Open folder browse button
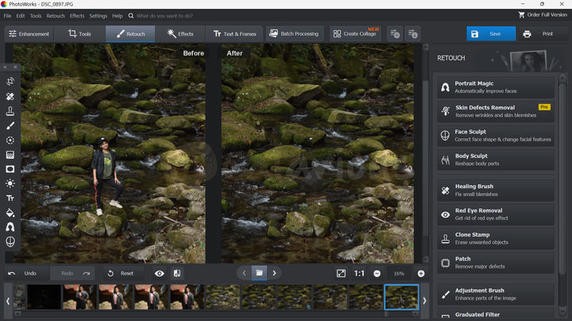This screenshot has width=572, height=321. (259, 273)
